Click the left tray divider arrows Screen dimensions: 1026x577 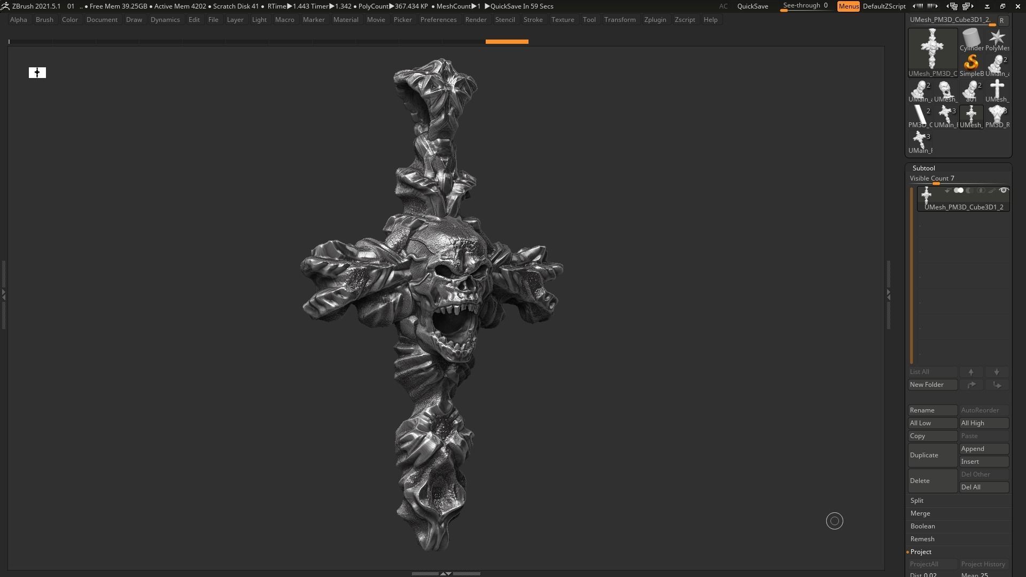tap(3, 294)
